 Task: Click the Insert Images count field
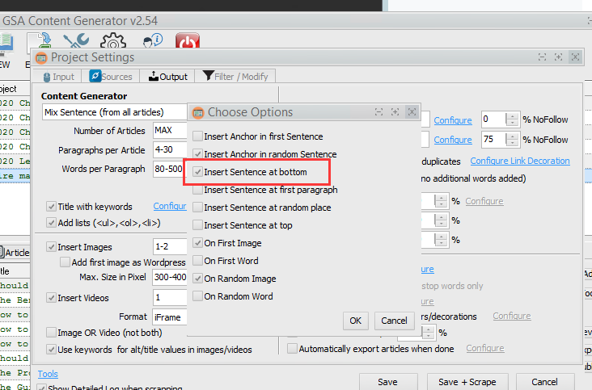(x=170, y=247)
